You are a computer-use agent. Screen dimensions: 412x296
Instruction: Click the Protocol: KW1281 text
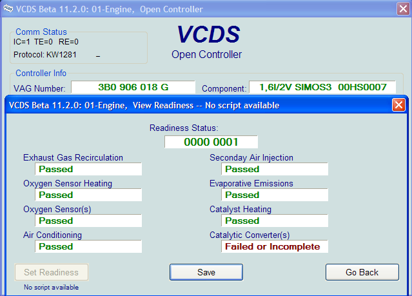pyautogui.click(x=45, y=55)
